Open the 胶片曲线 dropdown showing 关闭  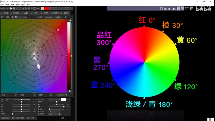tap(55, 114)
